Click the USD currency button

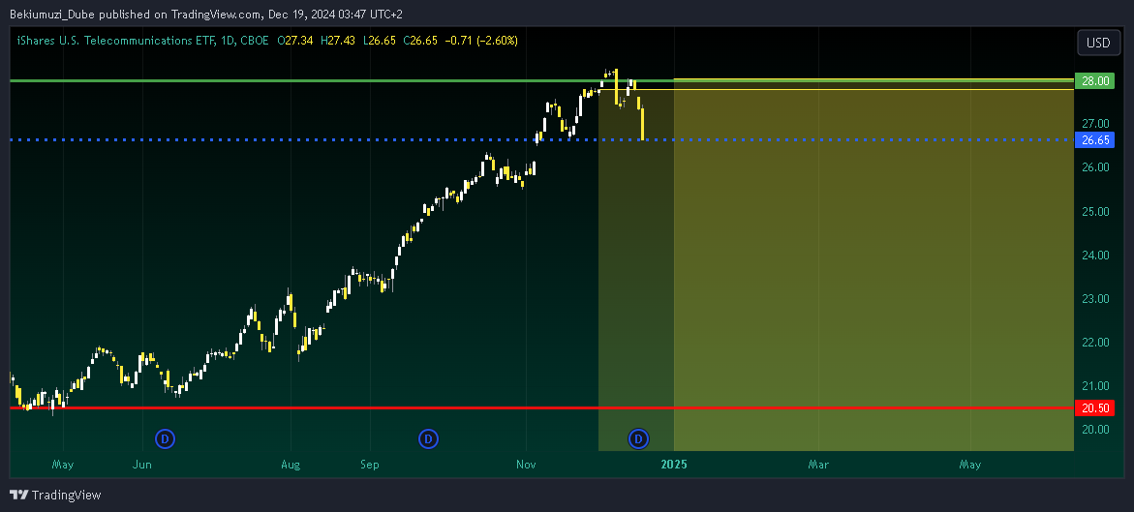pos(1098,43)
